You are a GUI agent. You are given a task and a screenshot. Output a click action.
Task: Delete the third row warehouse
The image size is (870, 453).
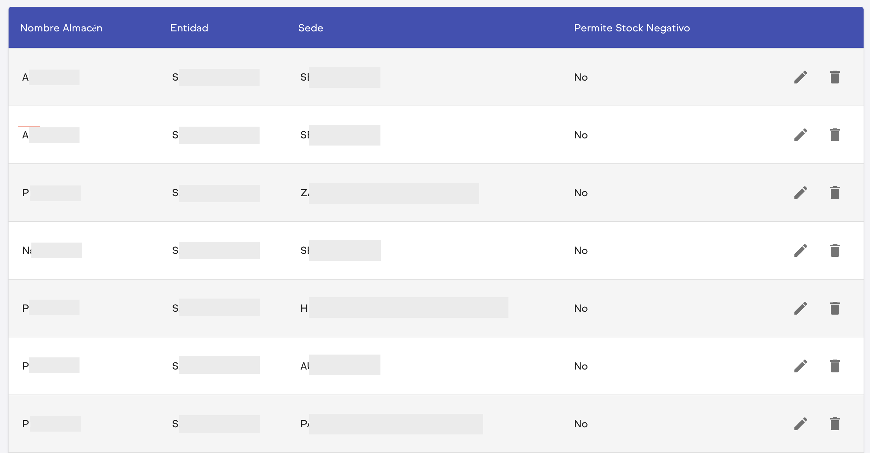[x=835, y=193]
